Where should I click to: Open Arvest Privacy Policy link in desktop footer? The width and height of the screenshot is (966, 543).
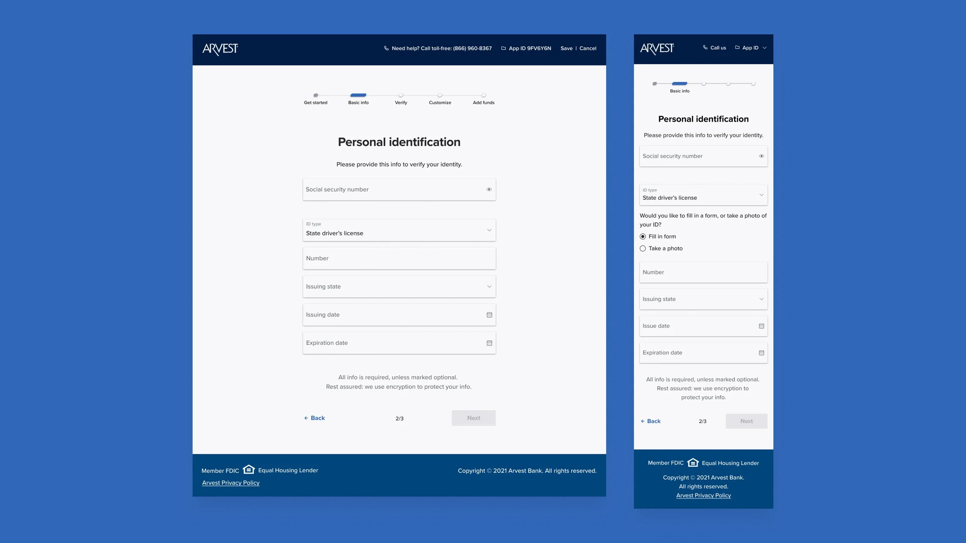231,483
